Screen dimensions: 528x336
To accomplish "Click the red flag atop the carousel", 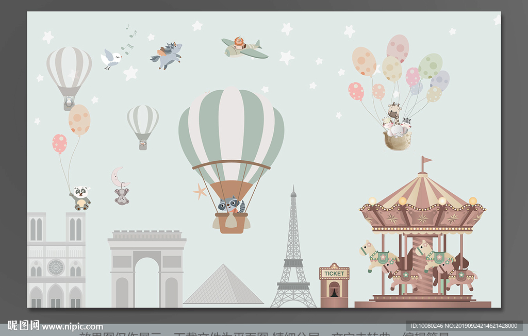I will tap(426, 160).
